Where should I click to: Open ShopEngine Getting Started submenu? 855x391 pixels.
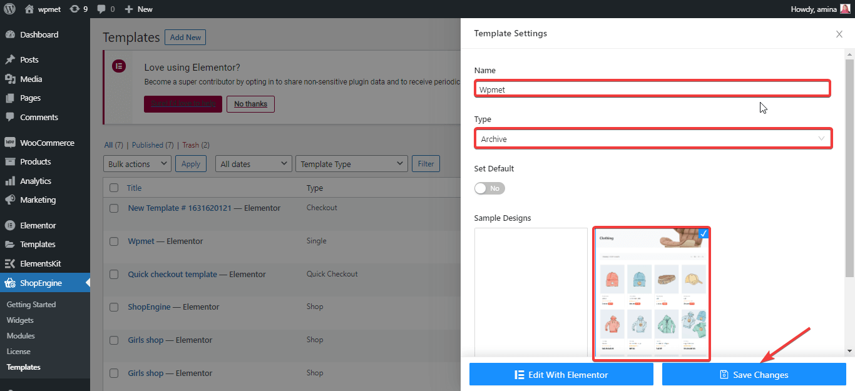pos(31,304)
